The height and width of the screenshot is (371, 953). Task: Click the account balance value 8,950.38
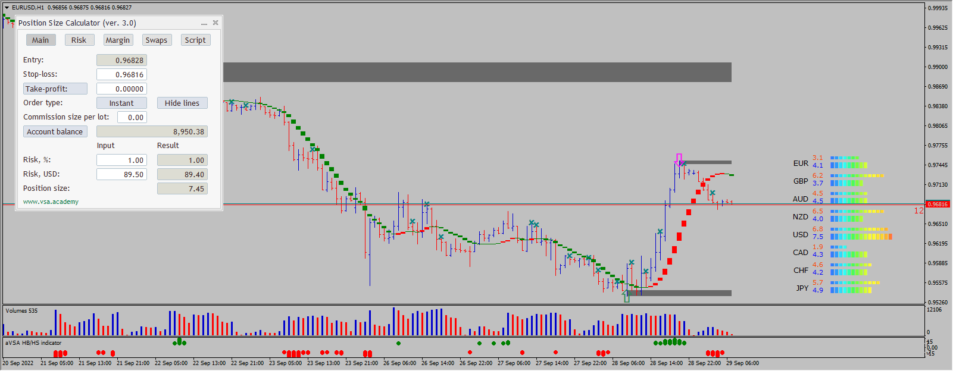(152, 131)
